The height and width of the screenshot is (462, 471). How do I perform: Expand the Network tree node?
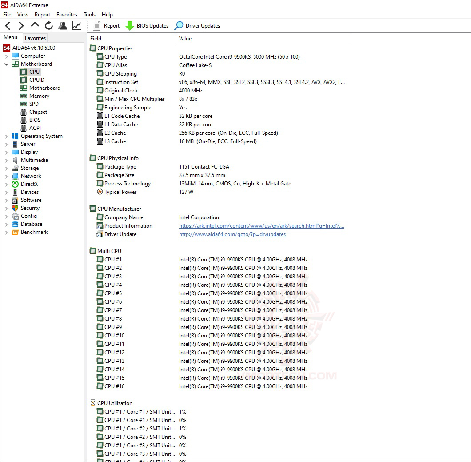tap(6, 176)
